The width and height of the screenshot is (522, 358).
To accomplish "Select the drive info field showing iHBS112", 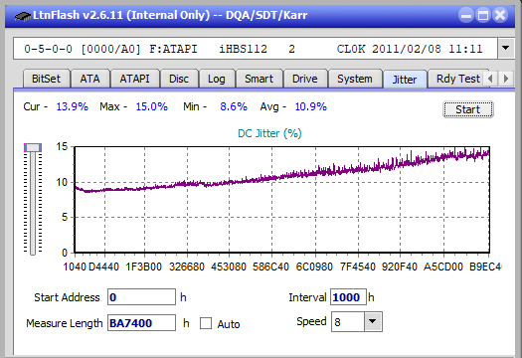I will (x=255, y=49).
